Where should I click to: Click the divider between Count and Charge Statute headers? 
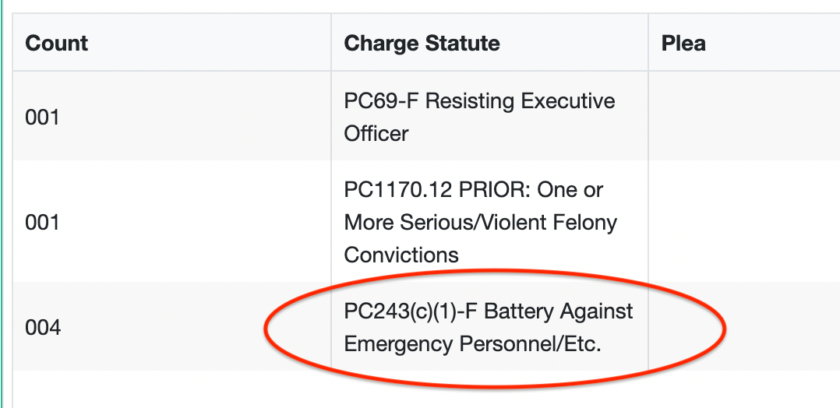[331, 43]
